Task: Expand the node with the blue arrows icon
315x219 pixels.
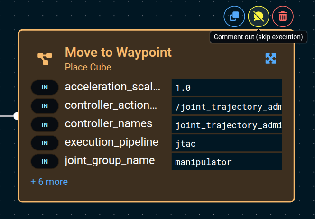Action: pos(270,59)
